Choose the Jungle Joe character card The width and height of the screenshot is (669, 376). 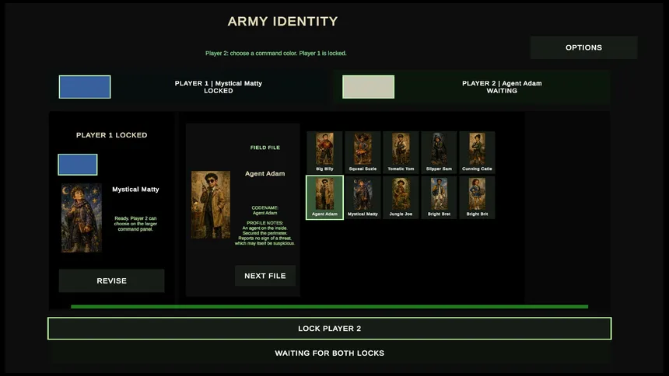point(401,197)
